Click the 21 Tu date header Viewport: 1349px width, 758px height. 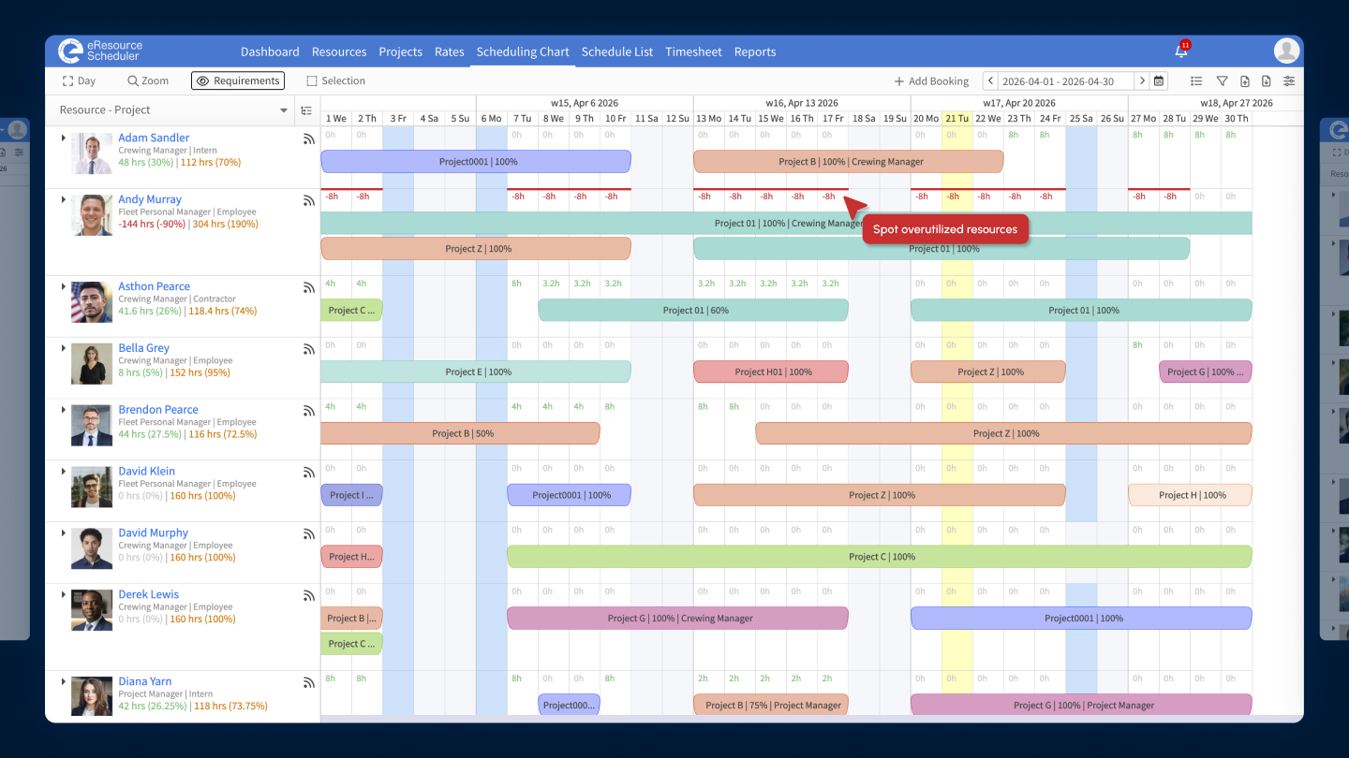[956, 118]
